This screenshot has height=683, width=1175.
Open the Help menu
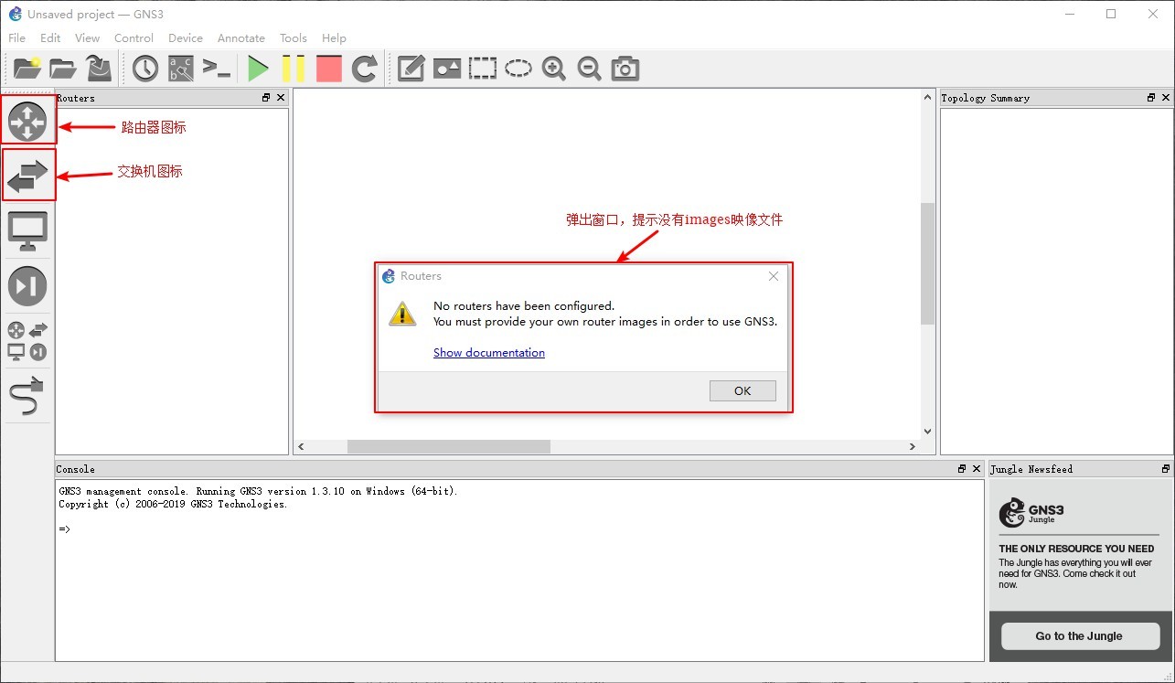pyautogui.click(x=334, y=37)
